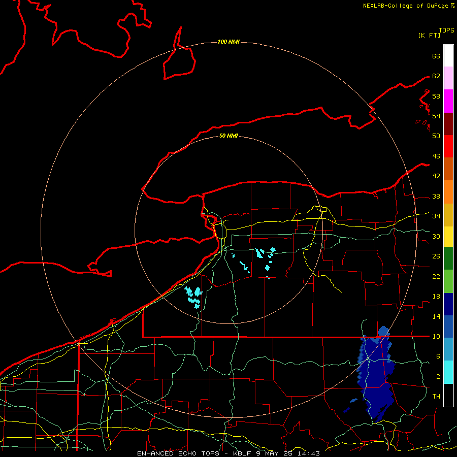Click the orange 38-42 kft color swatch
The height and width of the screenshot is (457, 457).
coord(448,192)
